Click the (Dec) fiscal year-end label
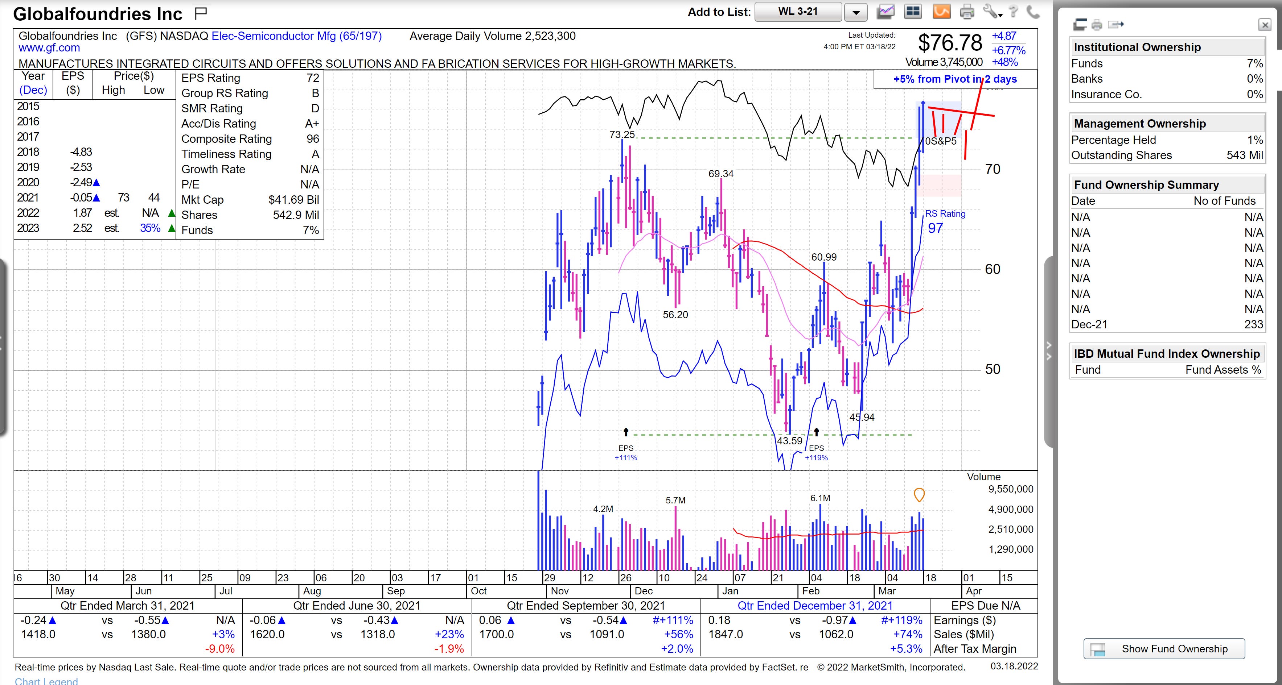Screen dimensions: 1282x685 pos(33,91)
